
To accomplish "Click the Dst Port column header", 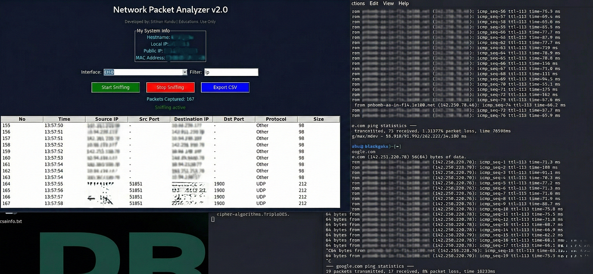I will tap(234, 119).
